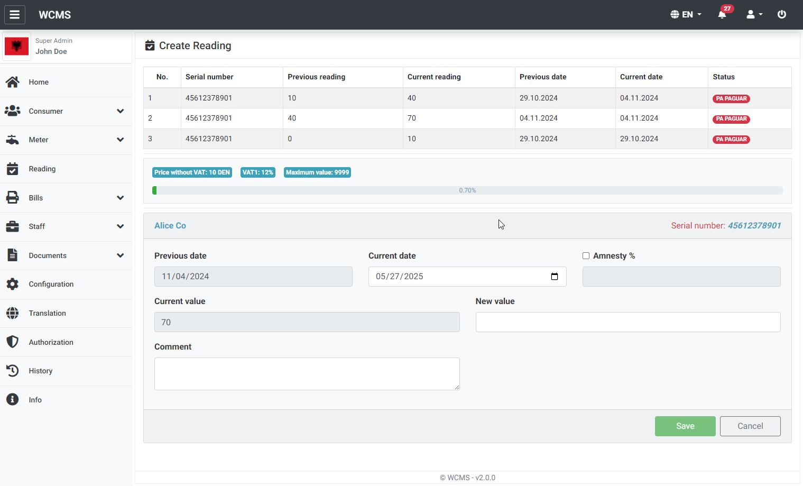The image size is (803, 486).
Task: Click the Configuration gear icon
Action: click(x=13, y=284)
